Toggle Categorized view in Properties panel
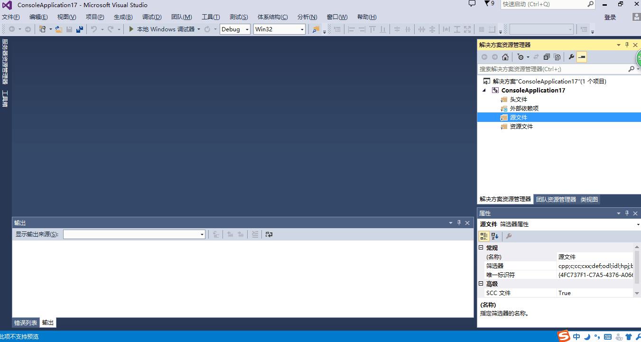 click(x=484, y=236)
